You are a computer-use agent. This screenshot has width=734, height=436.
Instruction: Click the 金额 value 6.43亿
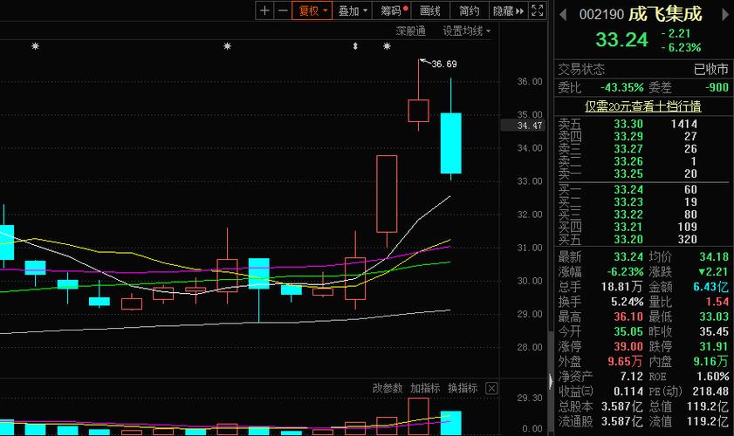coord(710,287)
